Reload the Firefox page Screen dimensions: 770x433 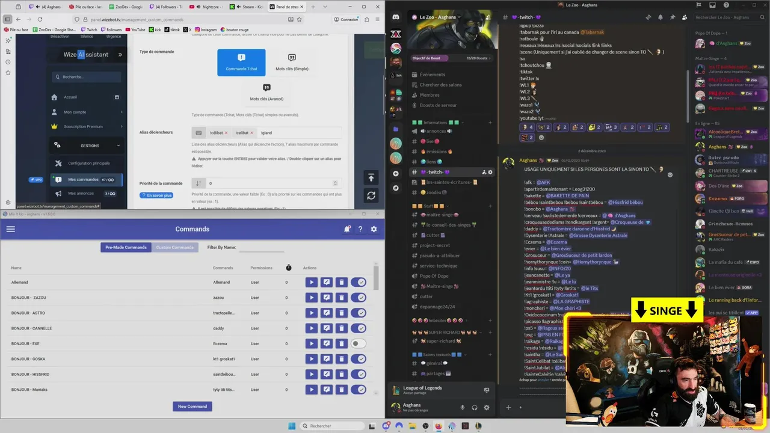40,19
